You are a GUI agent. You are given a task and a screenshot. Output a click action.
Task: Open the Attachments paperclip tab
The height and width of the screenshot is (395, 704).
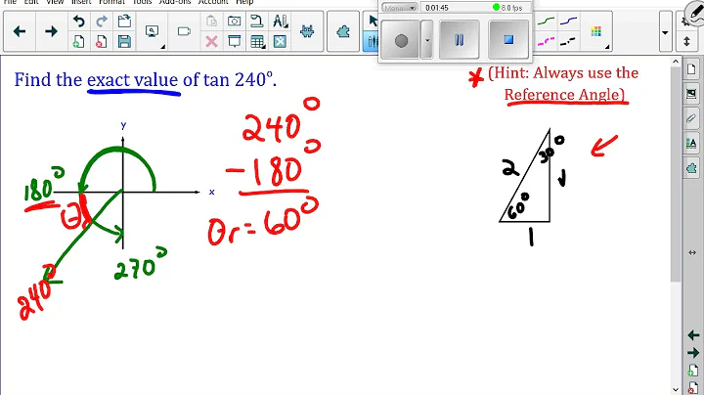(x=691, y=118)
